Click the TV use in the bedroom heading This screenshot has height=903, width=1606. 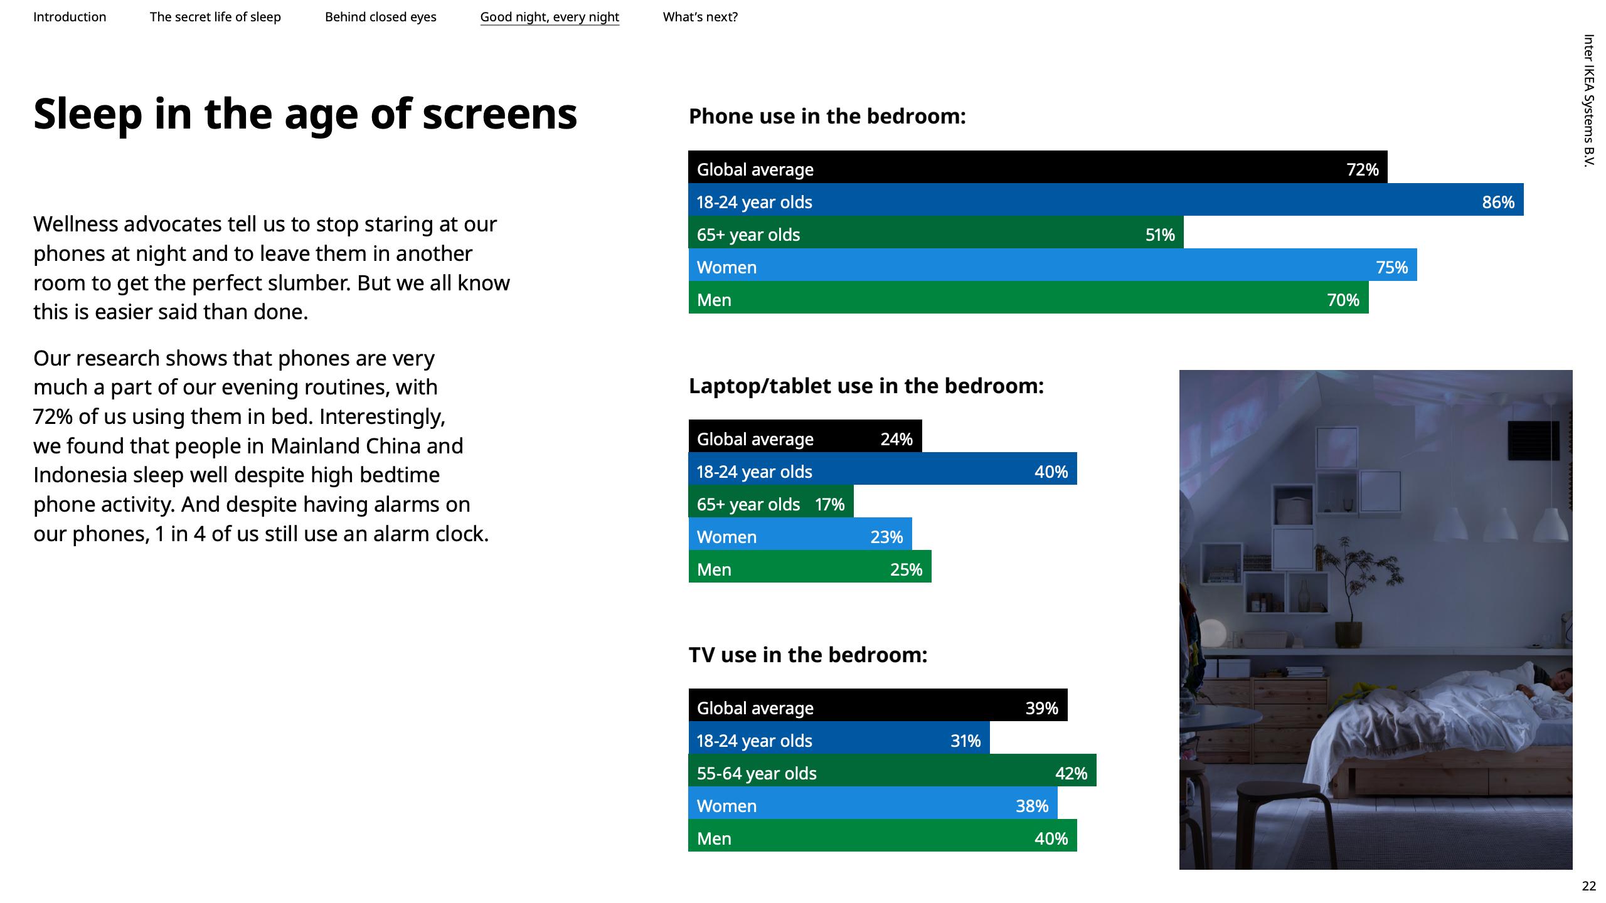point(808,655)
